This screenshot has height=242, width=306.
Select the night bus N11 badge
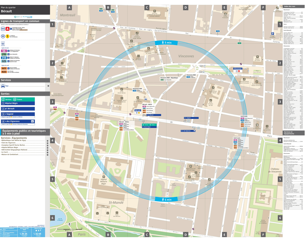point(4,68)
